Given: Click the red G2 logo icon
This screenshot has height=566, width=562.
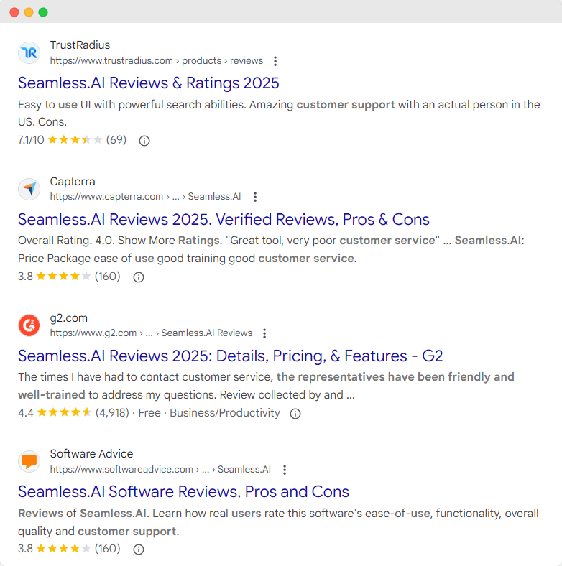Looking at the screenshot, I should (29, 325).
